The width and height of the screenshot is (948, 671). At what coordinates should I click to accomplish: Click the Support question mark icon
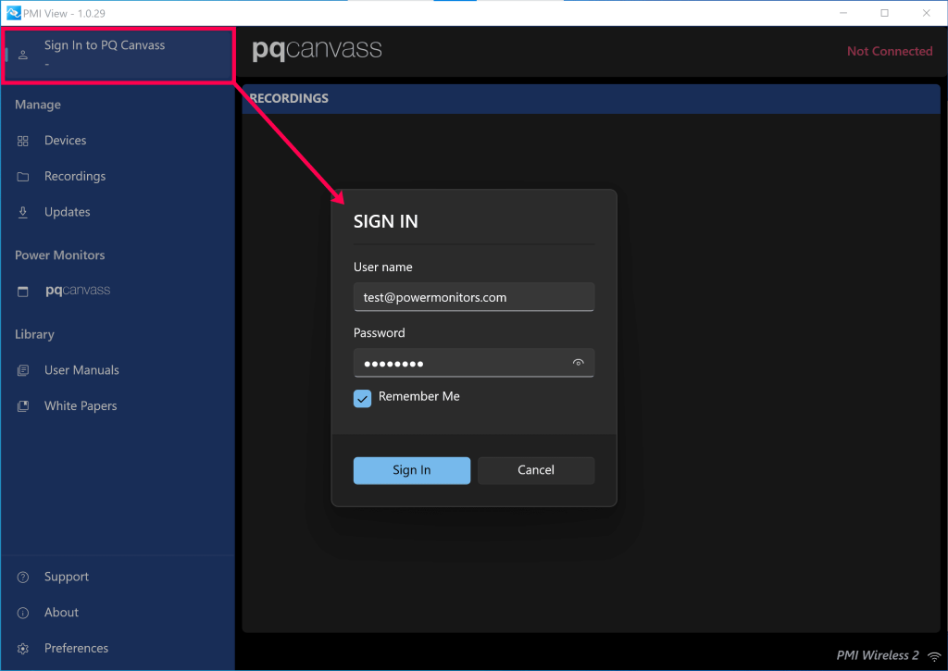coord(23,578)
